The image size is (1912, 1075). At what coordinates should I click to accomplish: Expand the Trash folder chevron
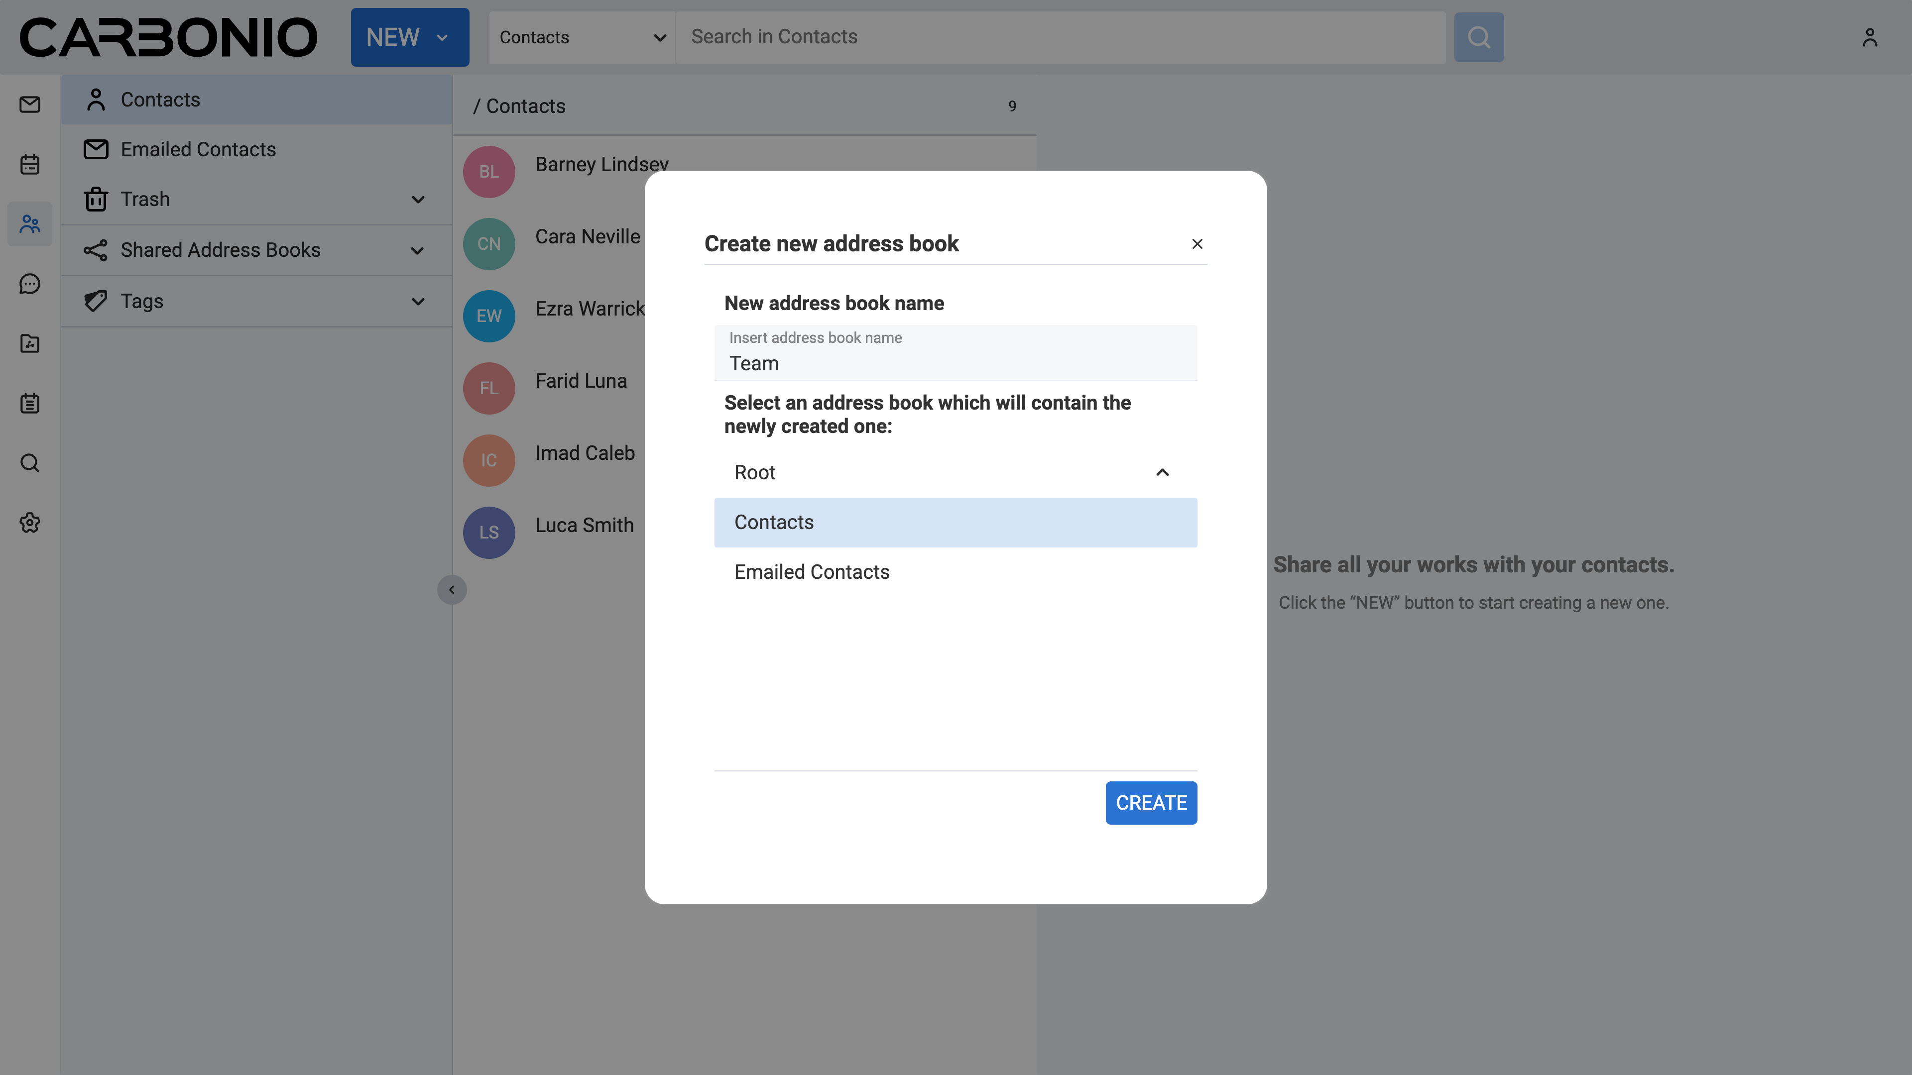[x=418, y=200]
